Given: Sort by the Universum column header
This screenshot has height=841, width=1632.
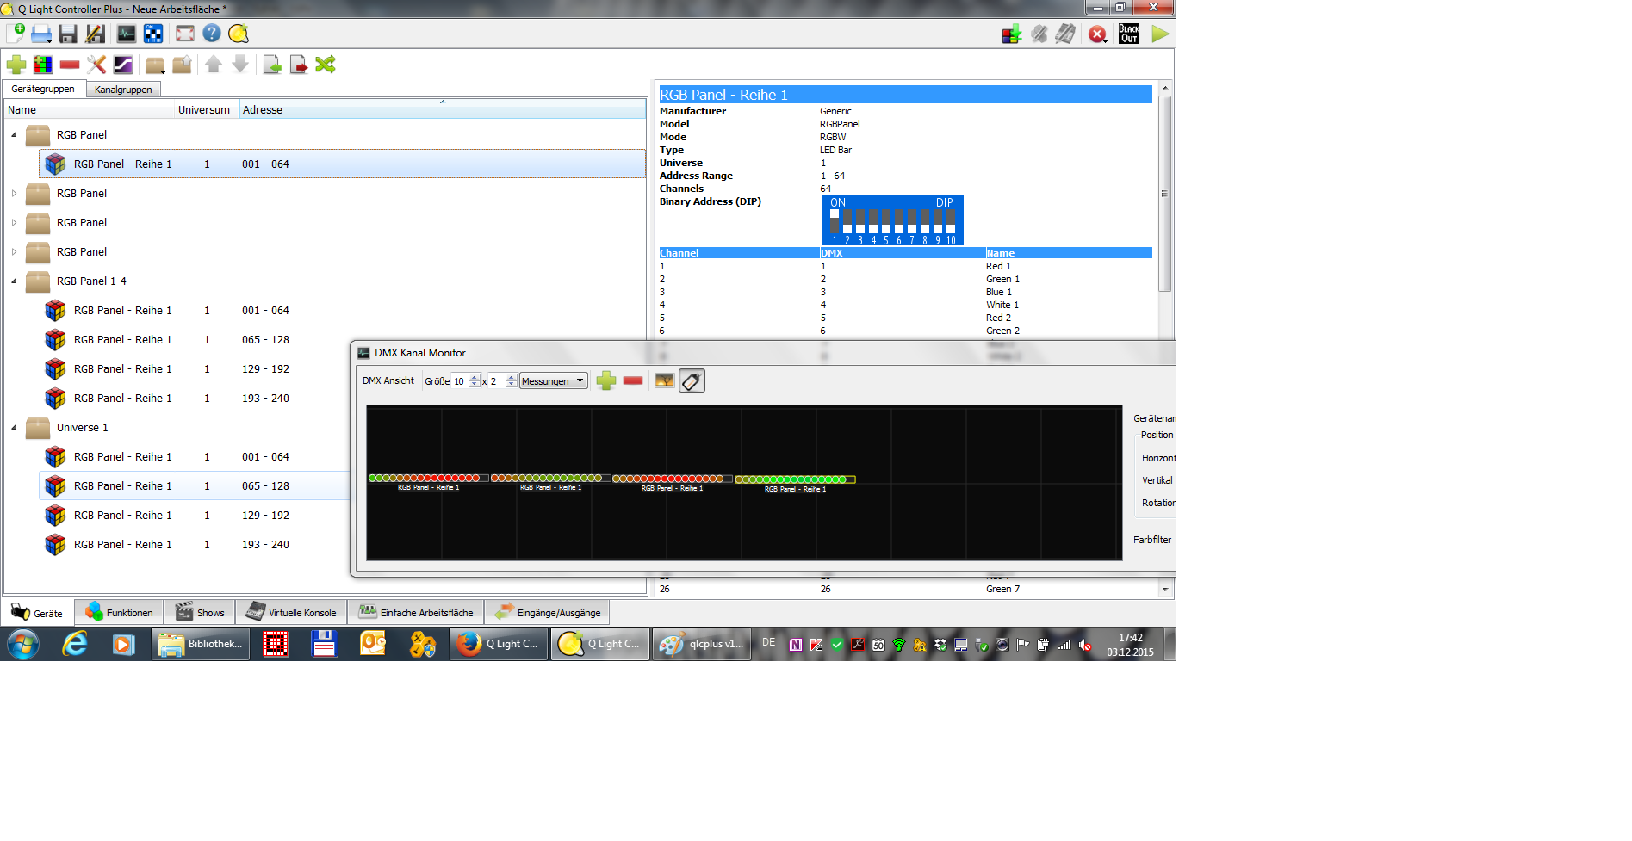Looking at the screenshot, I should (208, 110).
